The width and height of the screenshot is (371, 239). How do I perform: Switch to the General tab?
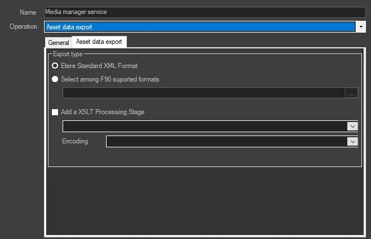(59, 42)
